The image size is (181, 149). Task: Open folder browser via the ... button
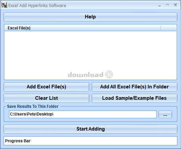click(x=165, y=115)
